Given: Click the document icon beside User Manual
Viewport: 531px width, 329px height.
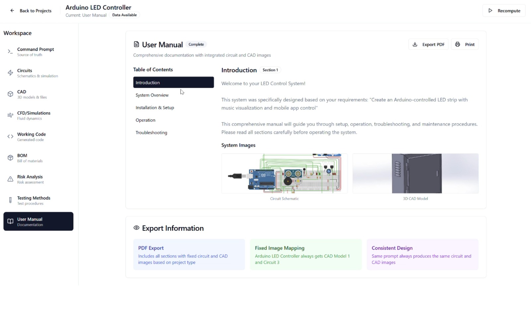Looking at the screenshot, I should pyautogui.click(x=136, y=44).
